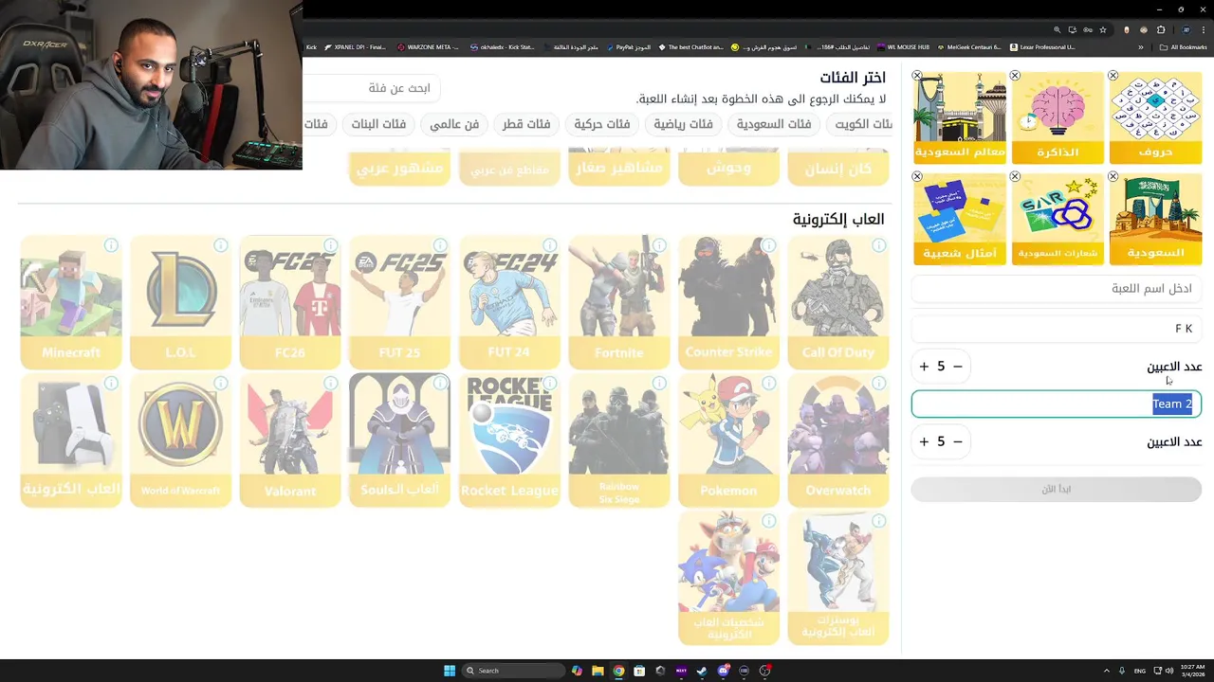
Task: Remove the الذاكرة selected category
Action: coord(1015,76)
